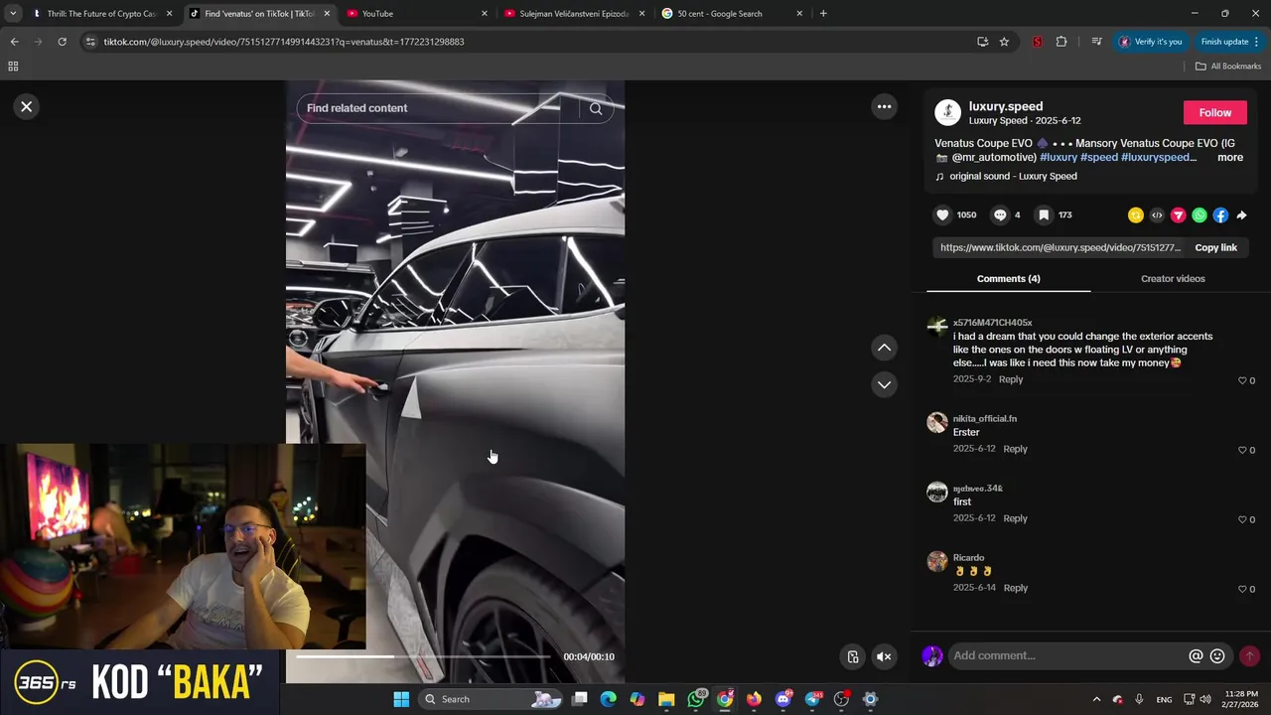Switch to 50 cent - Google Search tab
The height and width of the screenshot is (715, 1271).
click(x=733, y=14)
